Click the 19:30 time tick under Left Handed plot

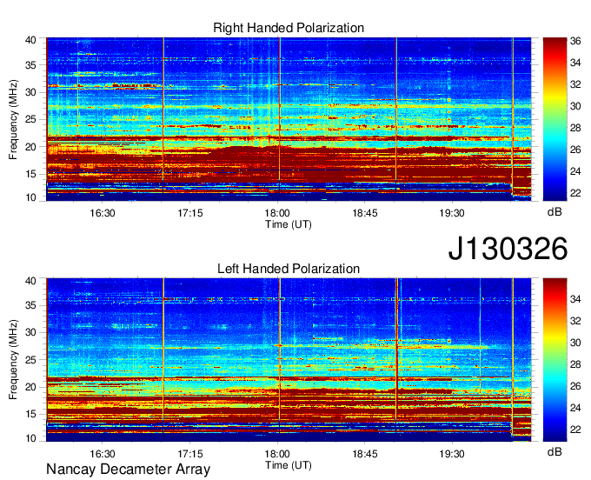point(452,454)
